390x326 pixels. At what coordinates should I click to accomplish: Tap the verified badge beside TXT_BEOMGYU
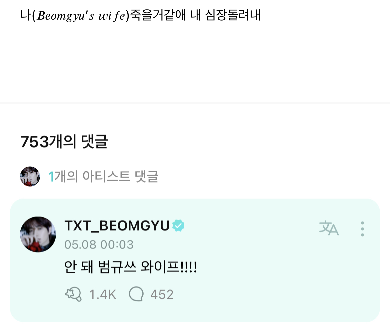[178, 226]
